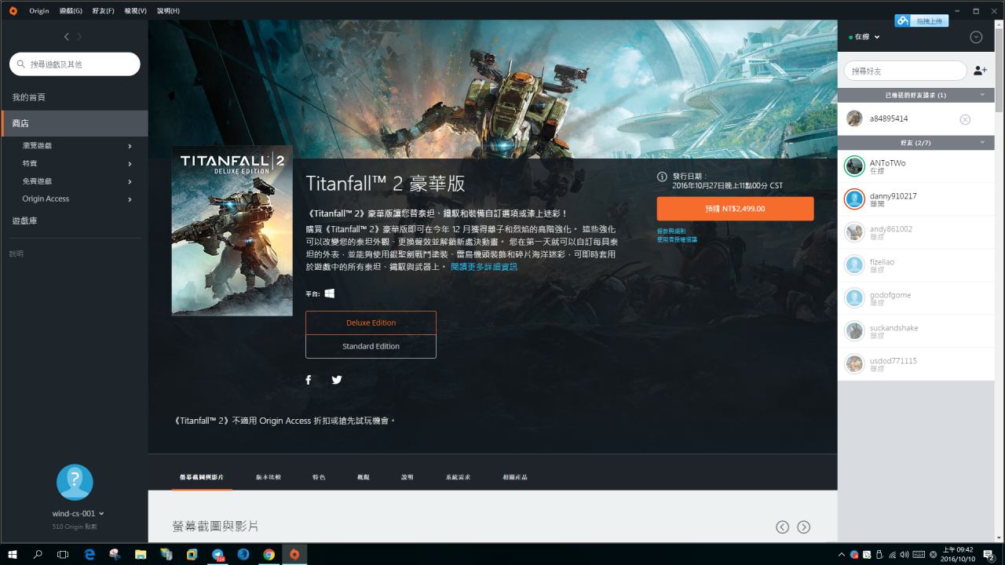
Task: Pre-order for NT$2,499.00
Action: 735,209
